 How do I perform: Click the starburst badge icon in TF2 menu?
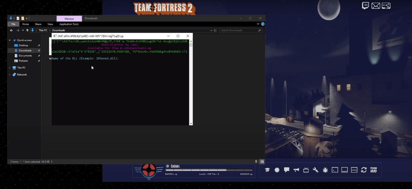click(x=277, y=170)
